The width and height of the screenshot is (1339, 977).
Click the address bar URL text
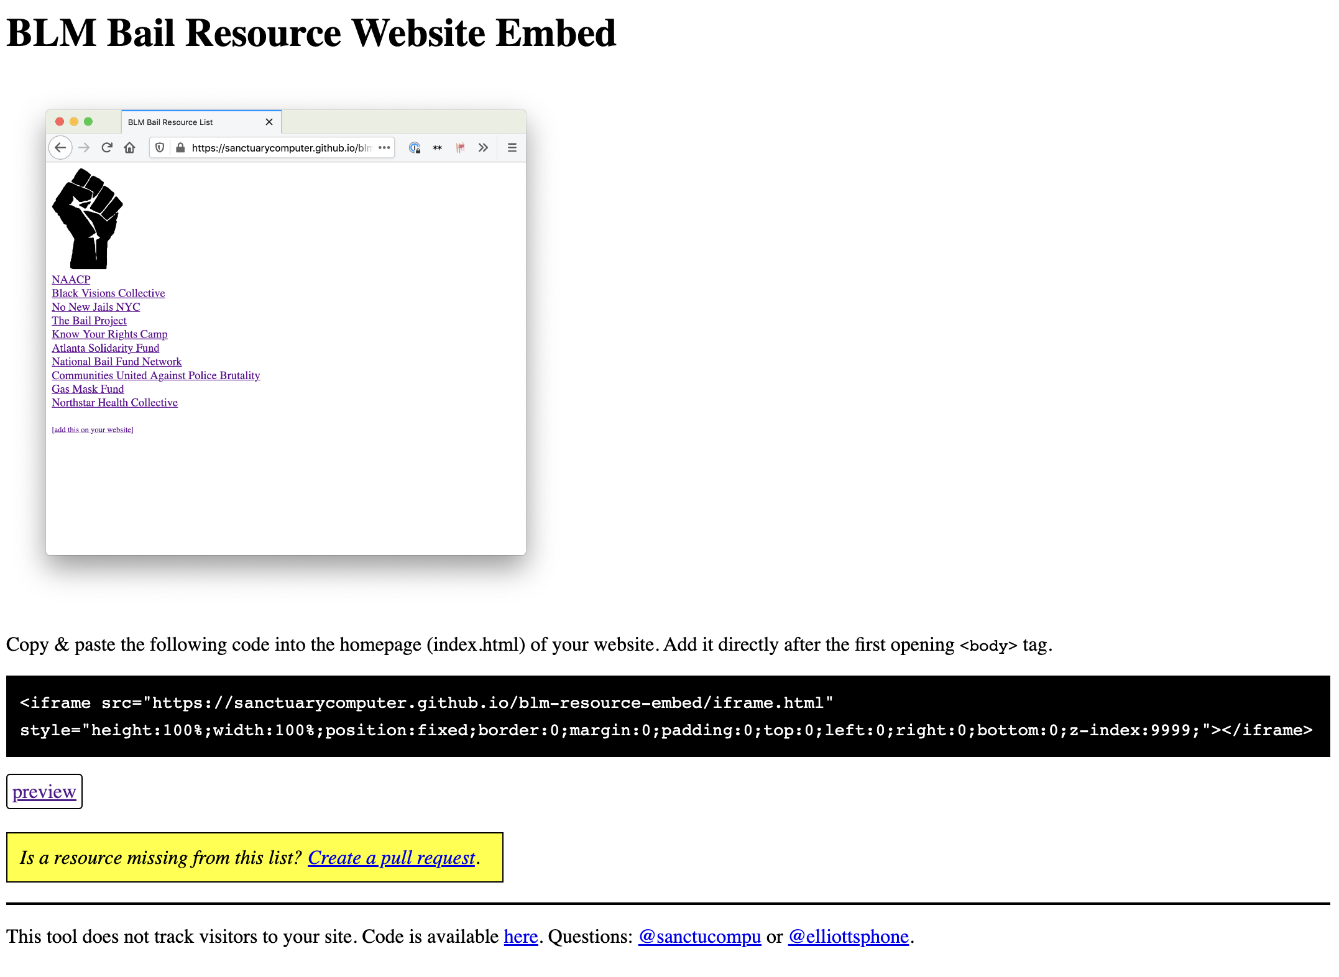coord(281,148)
